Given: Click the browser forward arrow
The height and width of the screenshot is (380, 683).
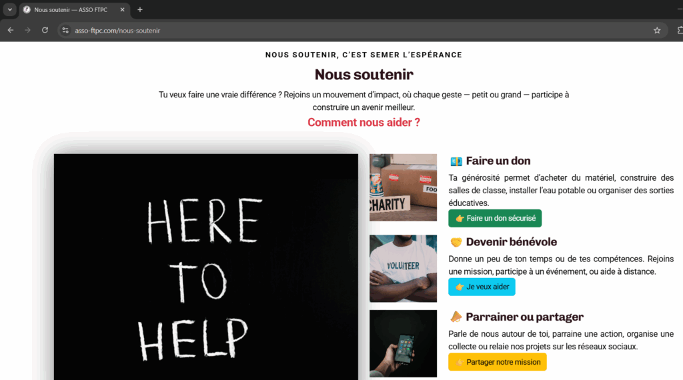Looking at the screenshot, I should (27, 31).
